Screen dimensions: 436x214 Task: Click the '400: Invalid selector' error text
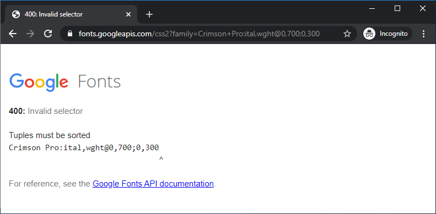pos(46,111)
